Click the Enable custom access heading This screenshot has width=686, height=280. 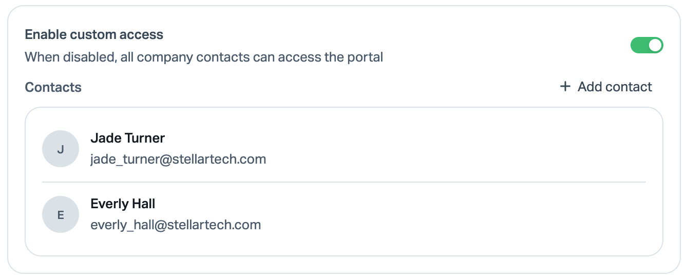click(x=94, y=34)
